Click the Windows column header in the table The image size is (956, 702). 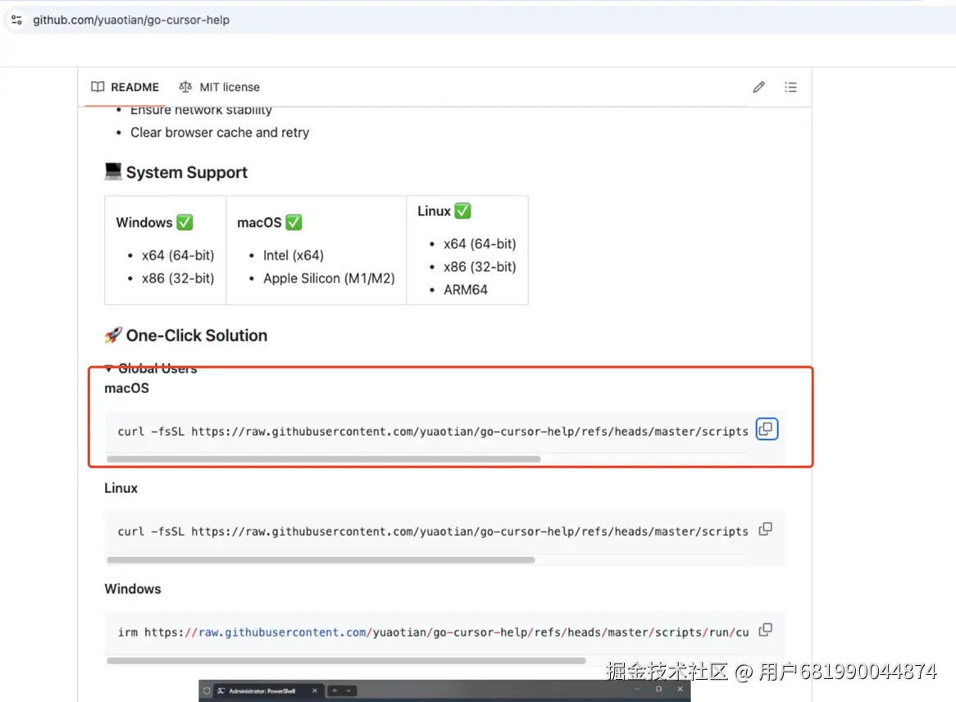154,223
